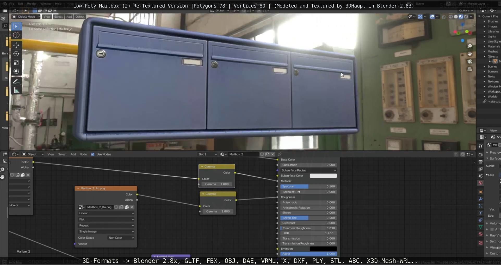Toggle fake user on Mailbox_2_Ro.png image
This screenshot has height=265, width=501.
coord(116,207)
